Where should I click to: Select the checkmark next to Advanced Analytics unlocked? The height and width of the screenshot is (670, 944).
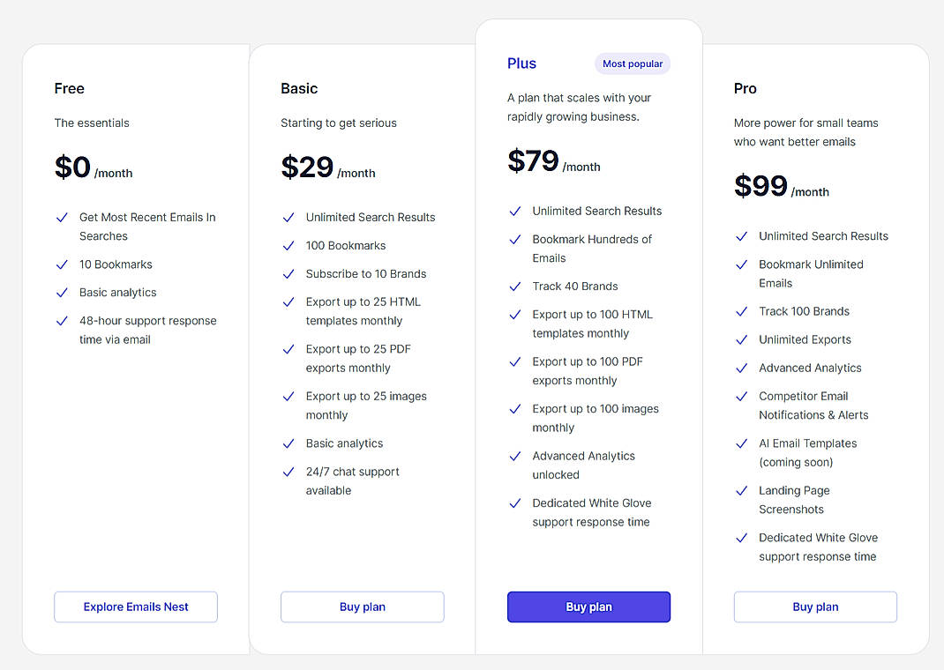point(515,456)
